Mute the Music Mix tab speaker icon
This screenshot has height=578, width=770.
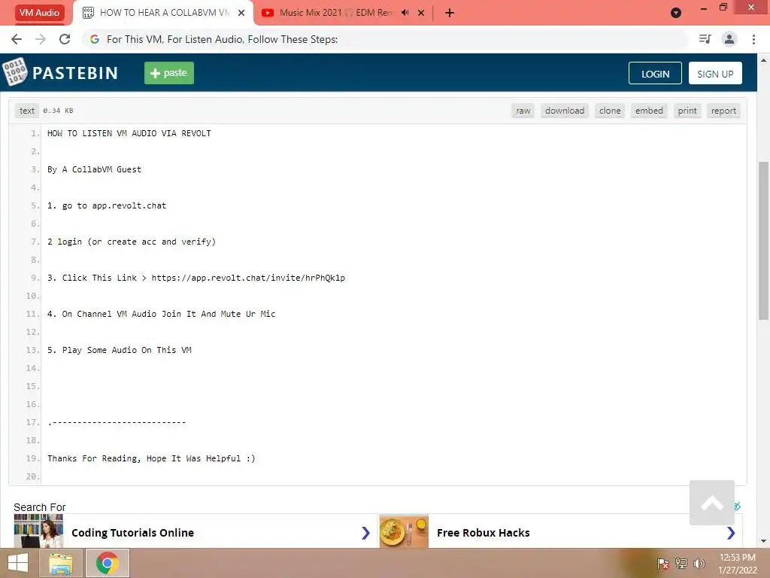405,13
